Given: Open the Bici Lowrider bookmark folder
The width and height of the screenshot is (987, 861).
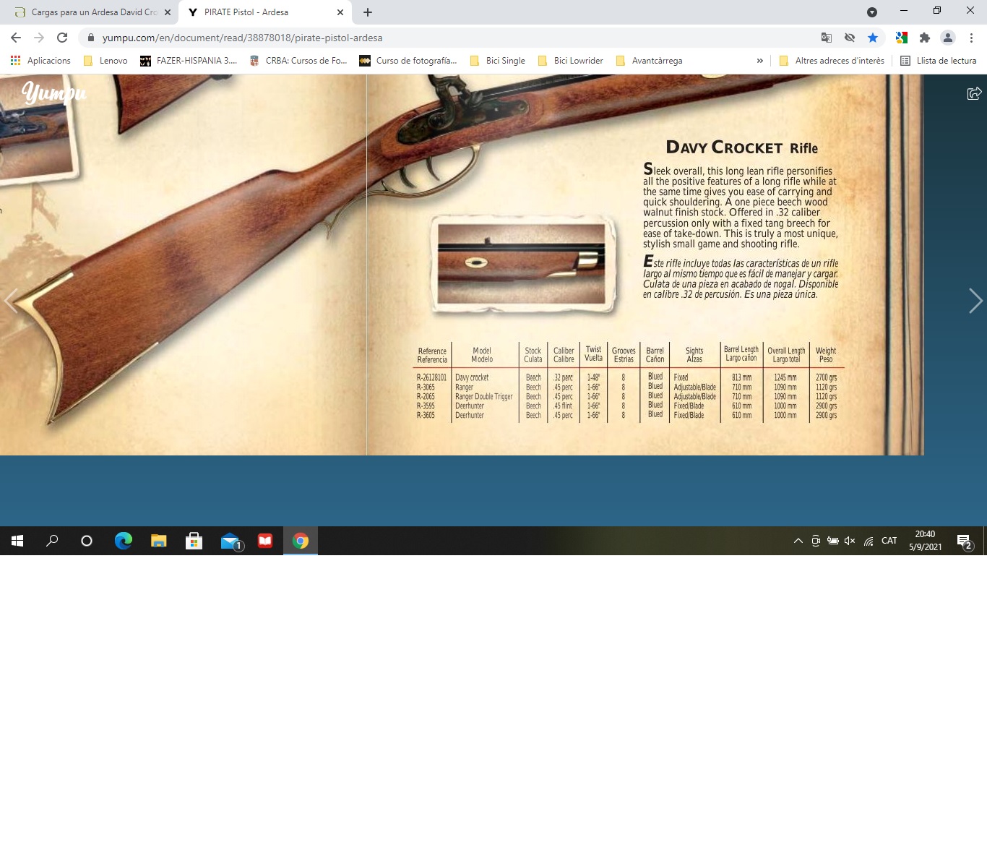Looking at the screenshot, I should [571, 61].
